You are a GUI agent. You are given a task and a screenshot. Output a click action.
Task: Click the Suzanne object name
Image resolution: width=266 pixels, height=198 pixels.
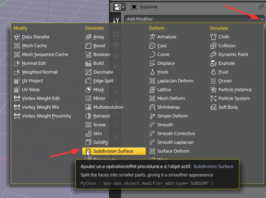[x=149, y=7]
